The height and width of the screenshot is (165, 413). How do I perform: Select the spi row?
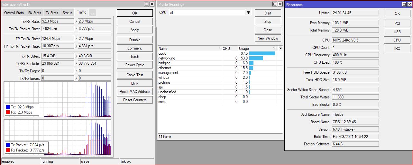click(220, 87)
